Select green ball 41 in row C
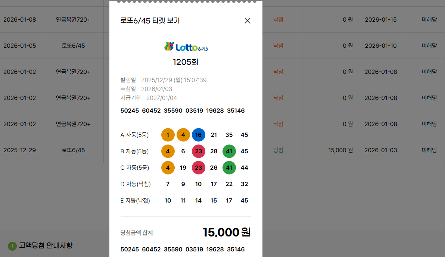 coord(229,168)
